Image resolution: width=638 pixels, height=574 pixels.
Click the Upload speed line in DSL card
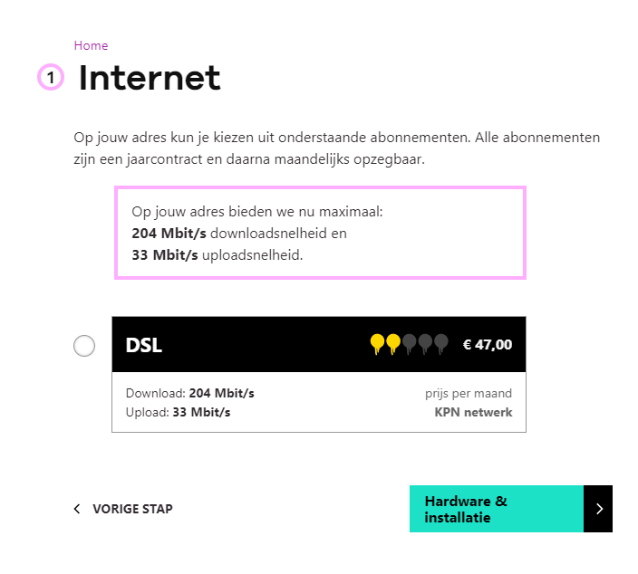[x=178, y=413]
